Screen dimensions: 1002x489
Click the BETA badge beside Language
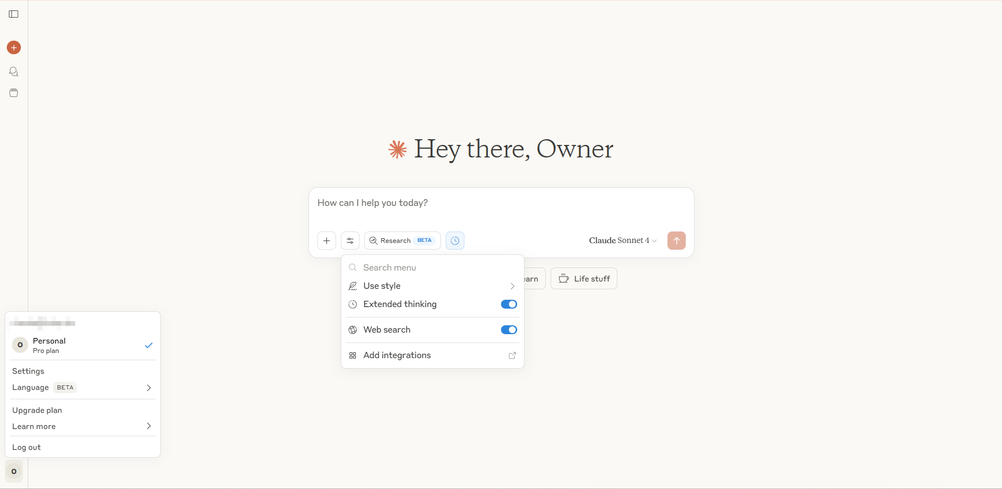pos(65,387)
